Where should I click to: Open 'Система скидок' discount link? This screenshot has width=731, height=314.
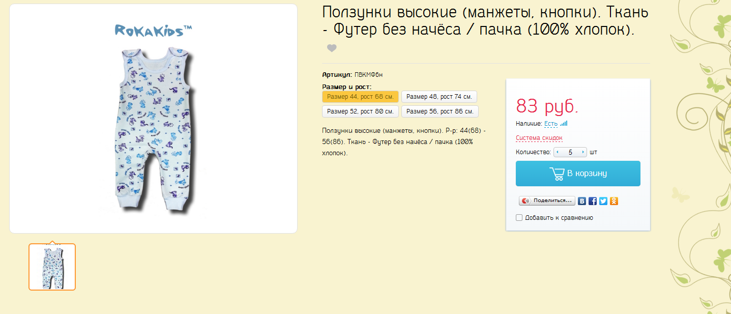pos(539,138)
